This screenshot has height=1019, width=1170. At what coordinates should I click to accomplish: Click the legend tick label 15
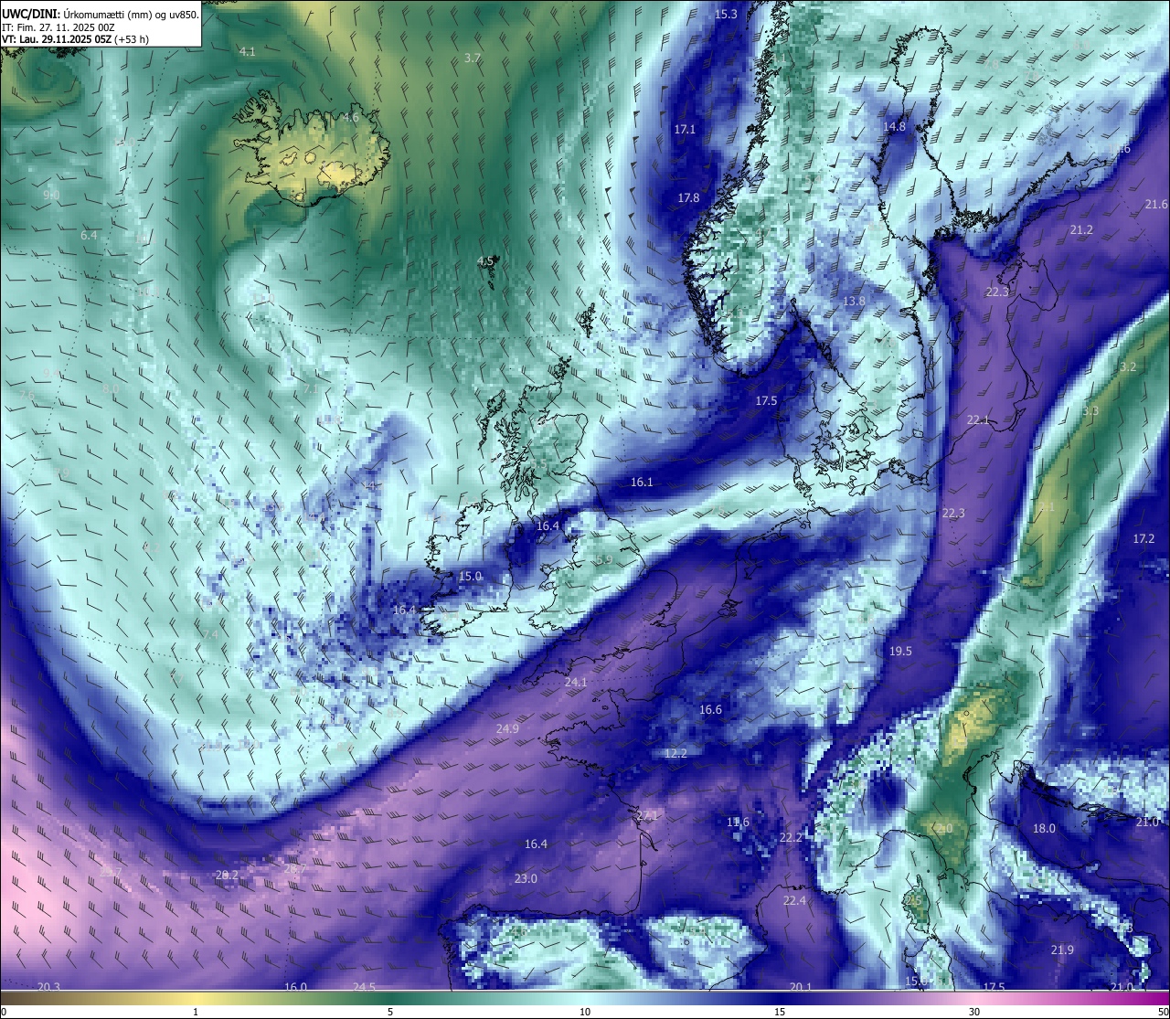pos(780,1012)
